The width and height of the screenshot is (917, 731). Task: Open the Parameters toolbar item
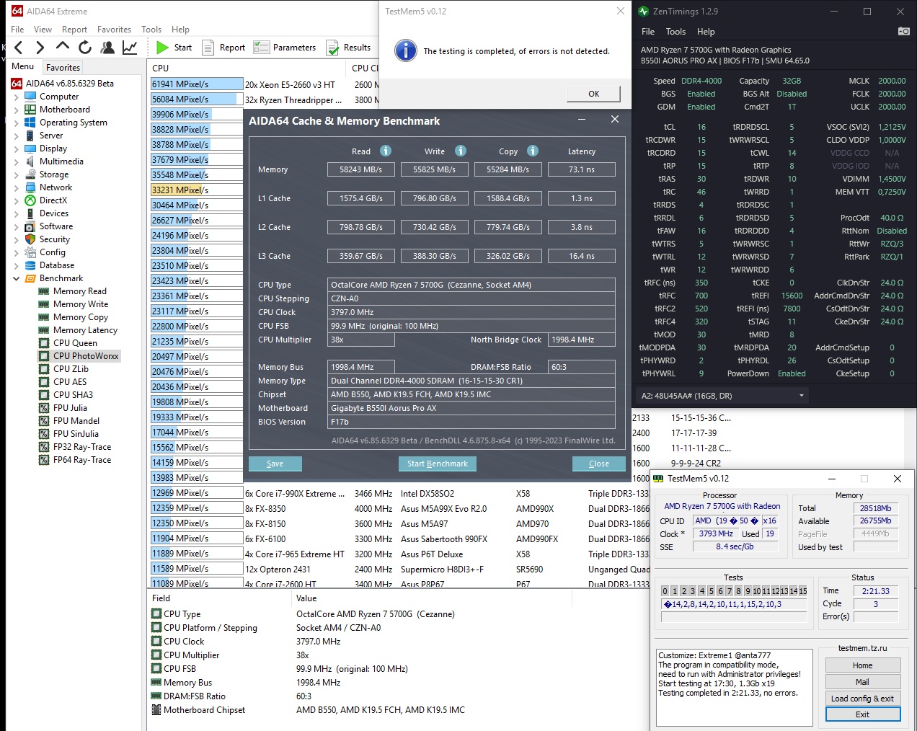coord(285,48)
